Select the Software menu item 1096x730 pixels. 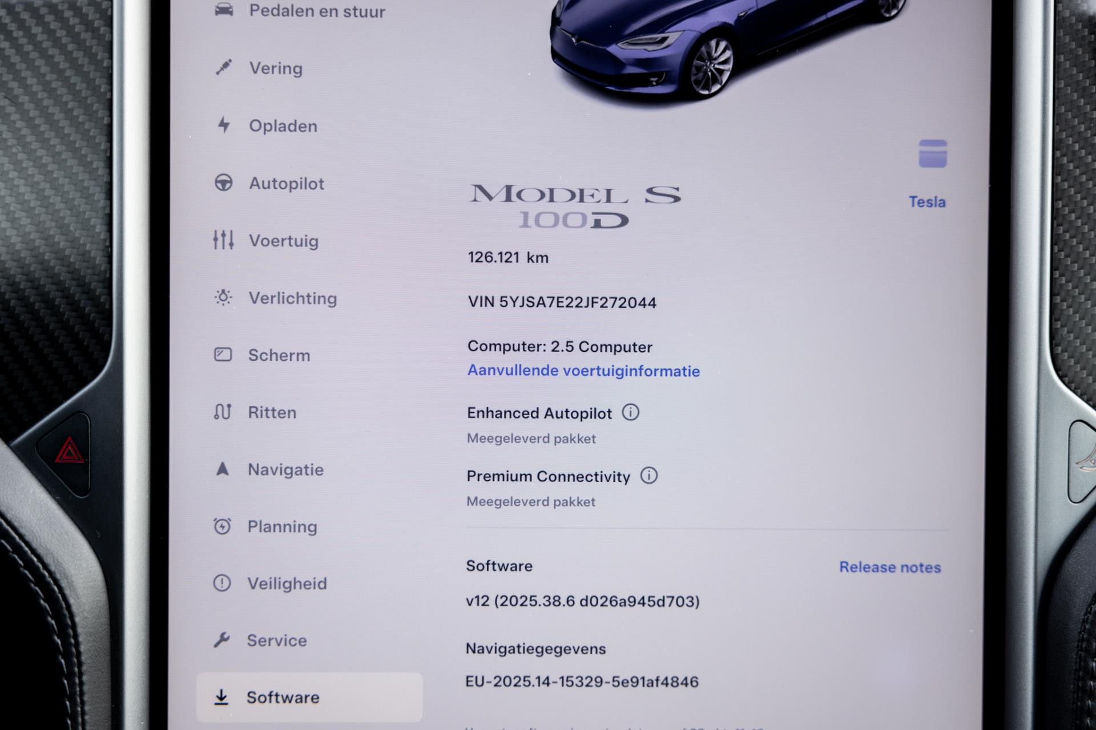pos(309,697)
